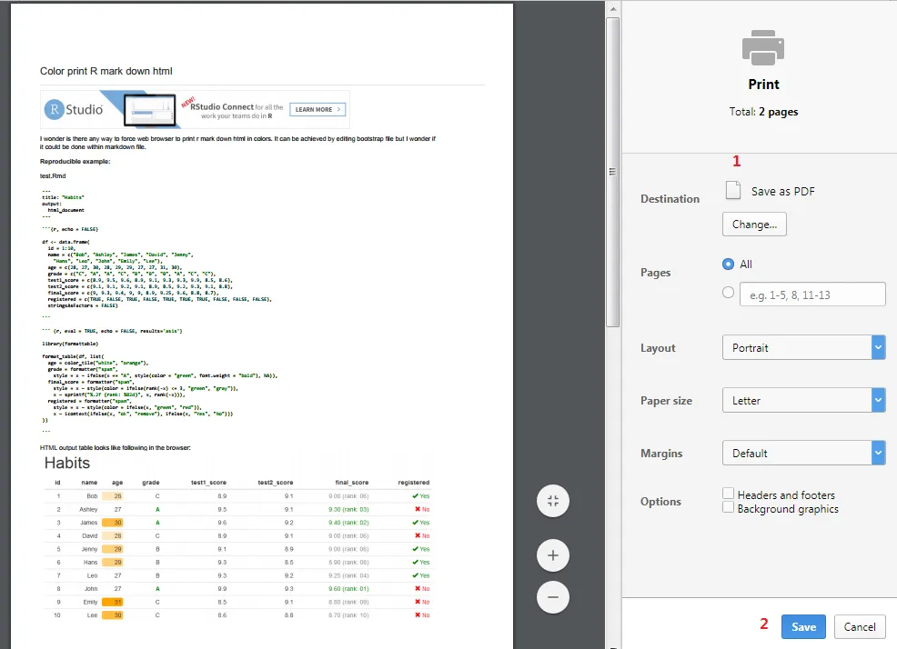Click the 'No' registered cell in Lee's row
The image size is (897, 649).
pos(422,615)
